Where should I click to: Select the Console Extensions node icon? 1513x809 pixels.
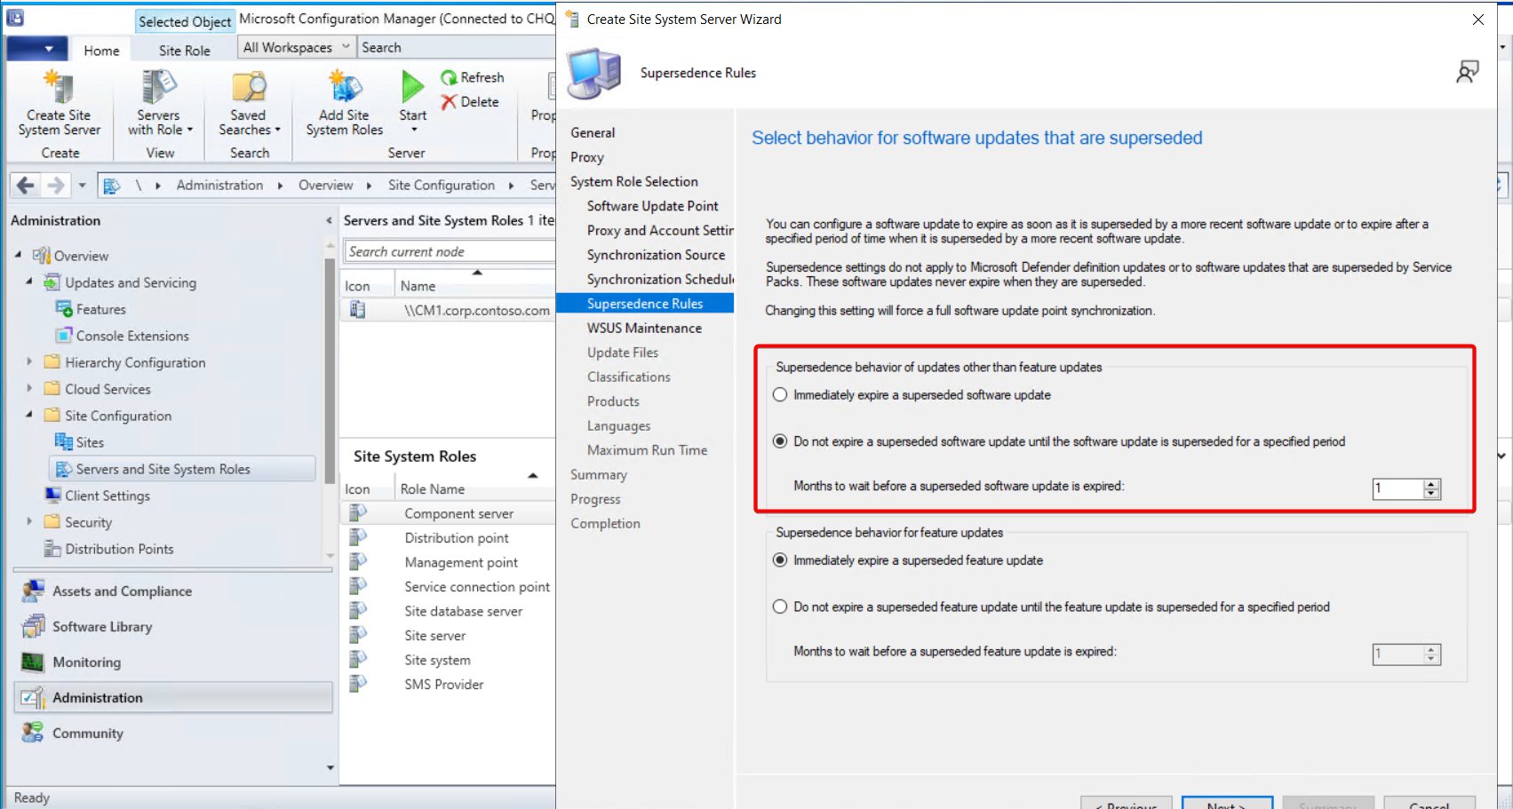coord(64,336)
